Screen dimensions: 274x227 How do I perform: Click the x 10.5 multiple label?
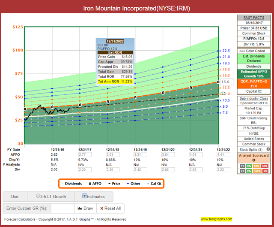click(x=224, y=100)
